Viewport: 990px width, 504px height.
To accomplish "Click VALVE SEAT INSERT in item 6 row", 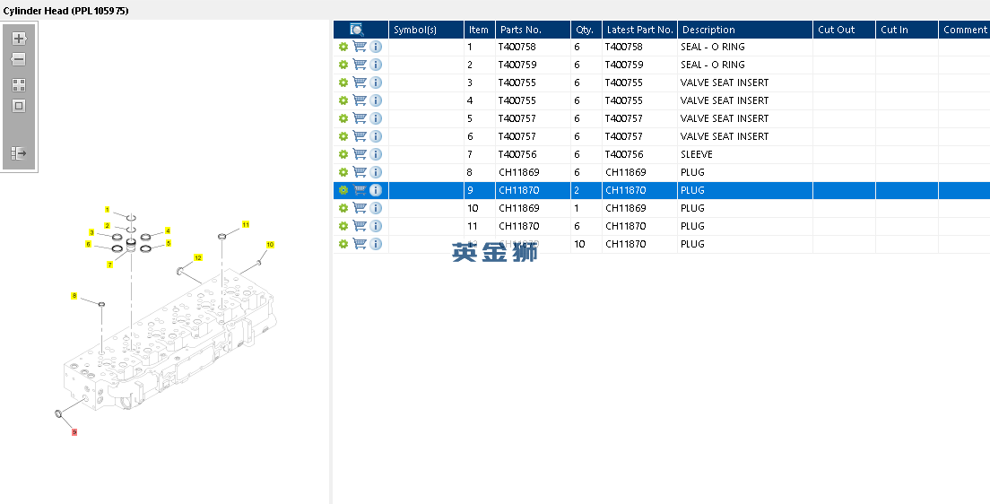I will coord(725,136).
